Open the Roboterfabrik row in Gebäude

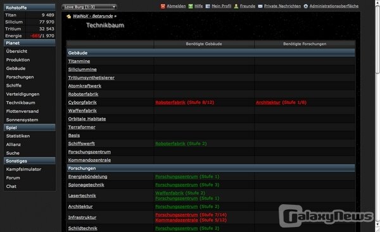click(83, 94)
